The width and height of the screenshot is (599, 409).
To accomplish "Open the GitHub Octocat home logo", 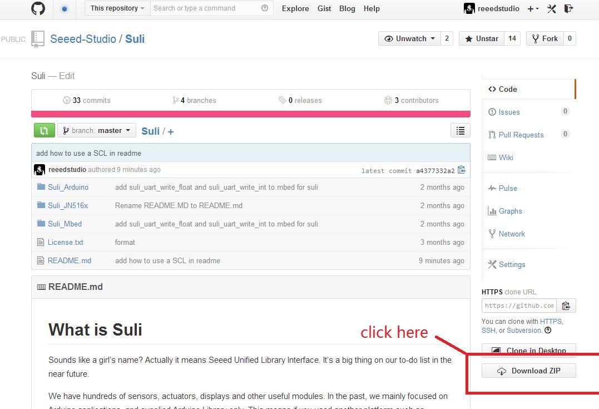I will [x=38, y=8].
